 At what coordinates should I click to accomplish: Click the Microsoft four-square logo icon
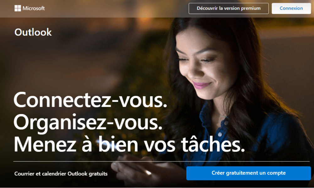click(18, 8)
